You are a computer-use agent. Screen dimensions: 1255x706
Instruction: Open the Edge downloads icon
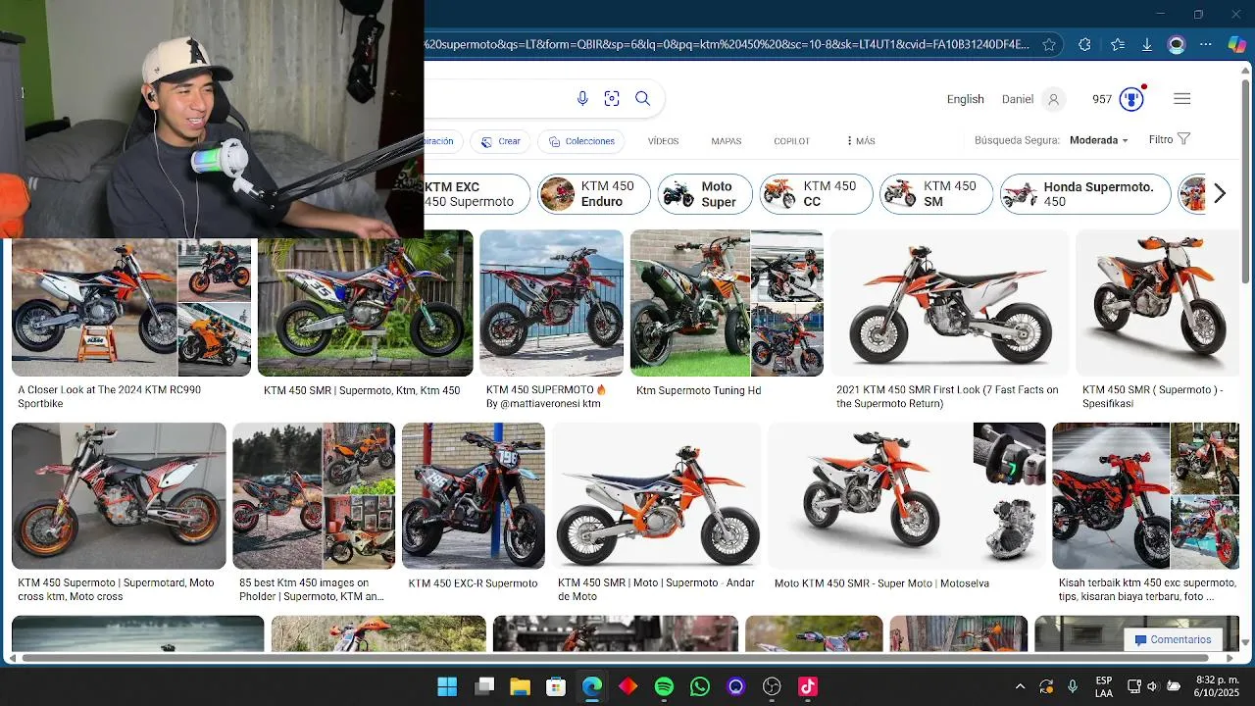1146,44
